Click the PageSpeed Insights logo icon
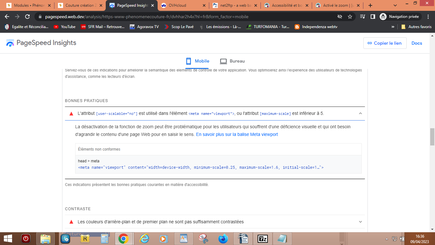435x245 pixels. [10, 43]
